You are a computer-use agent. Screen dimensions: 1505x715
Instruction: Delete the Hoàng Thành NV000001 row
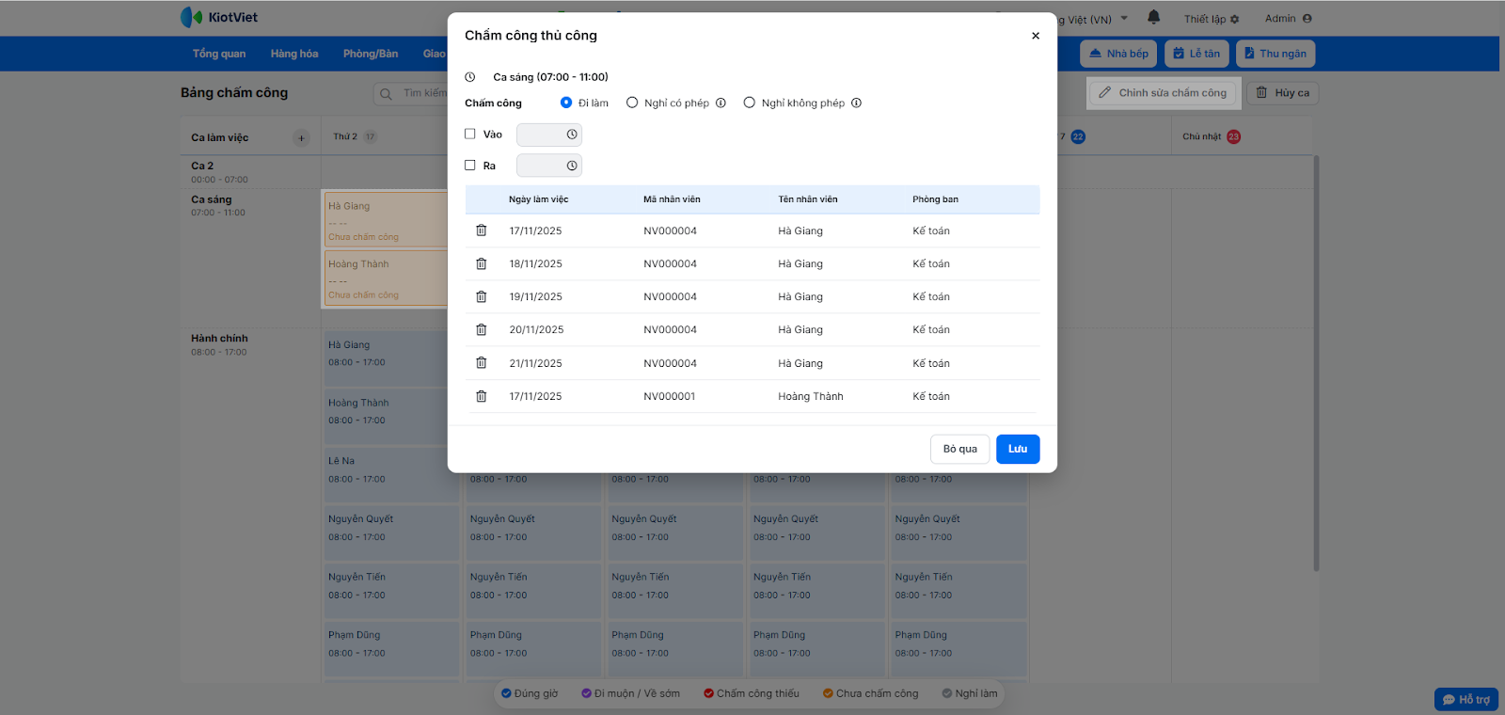[x=481, y=396]
